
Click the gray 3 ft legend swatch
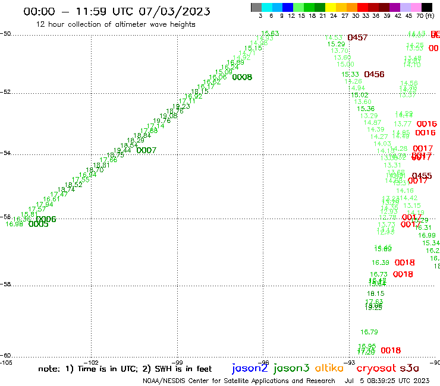tap(256, 7)
